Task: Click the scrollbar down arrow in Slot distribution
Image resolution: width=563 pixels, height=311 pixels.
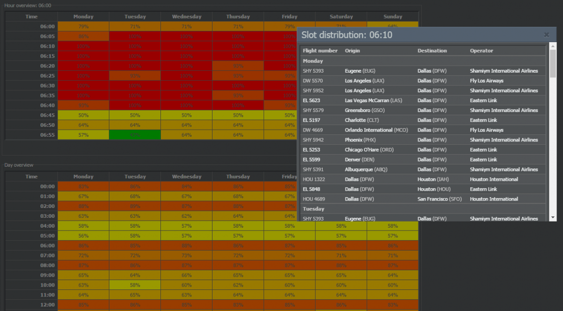Action: point(553,218)
